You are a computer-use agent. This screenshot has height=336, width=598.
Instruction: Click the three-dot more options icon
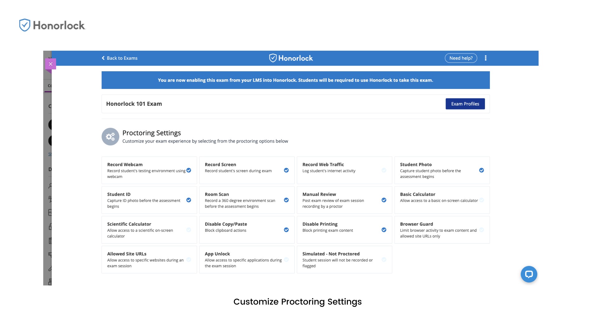click(x=486, y=58)
